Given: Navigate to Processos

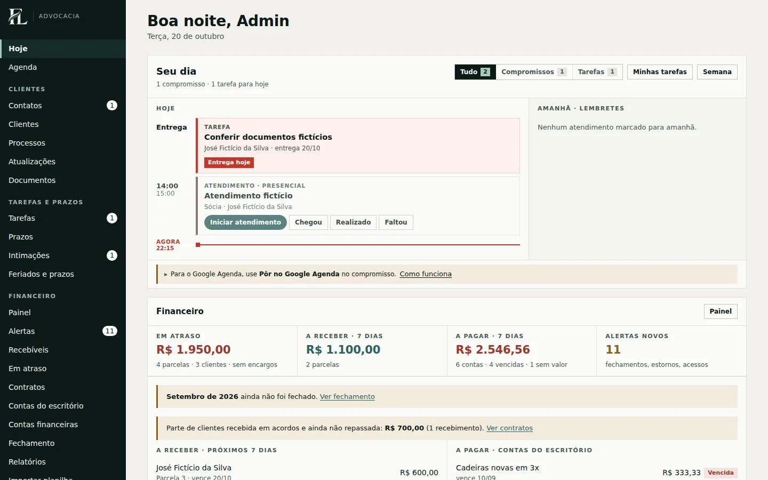Looking at the screenshot, I should click(63, 143).
